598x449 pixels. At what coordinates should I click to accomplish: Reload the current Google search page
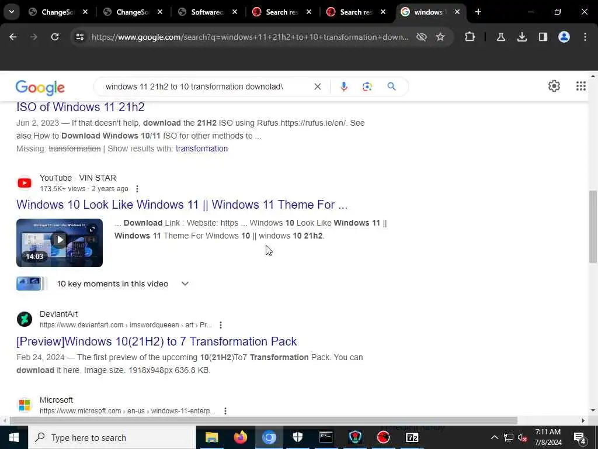55,37
